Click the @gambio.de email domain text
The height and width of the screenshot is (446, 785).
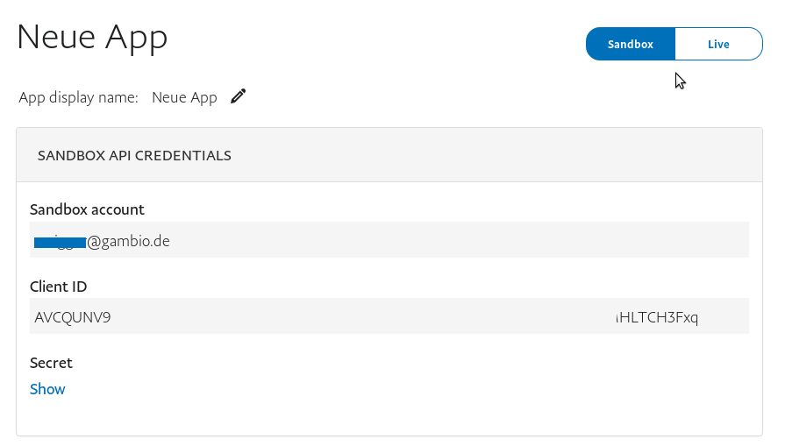click(x=128, y=240)
